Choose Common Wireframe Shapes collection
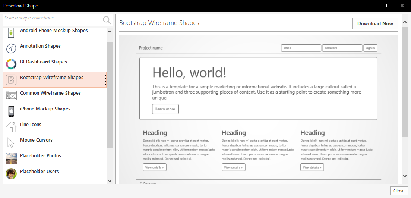The image size is (411, 198). 55,95
